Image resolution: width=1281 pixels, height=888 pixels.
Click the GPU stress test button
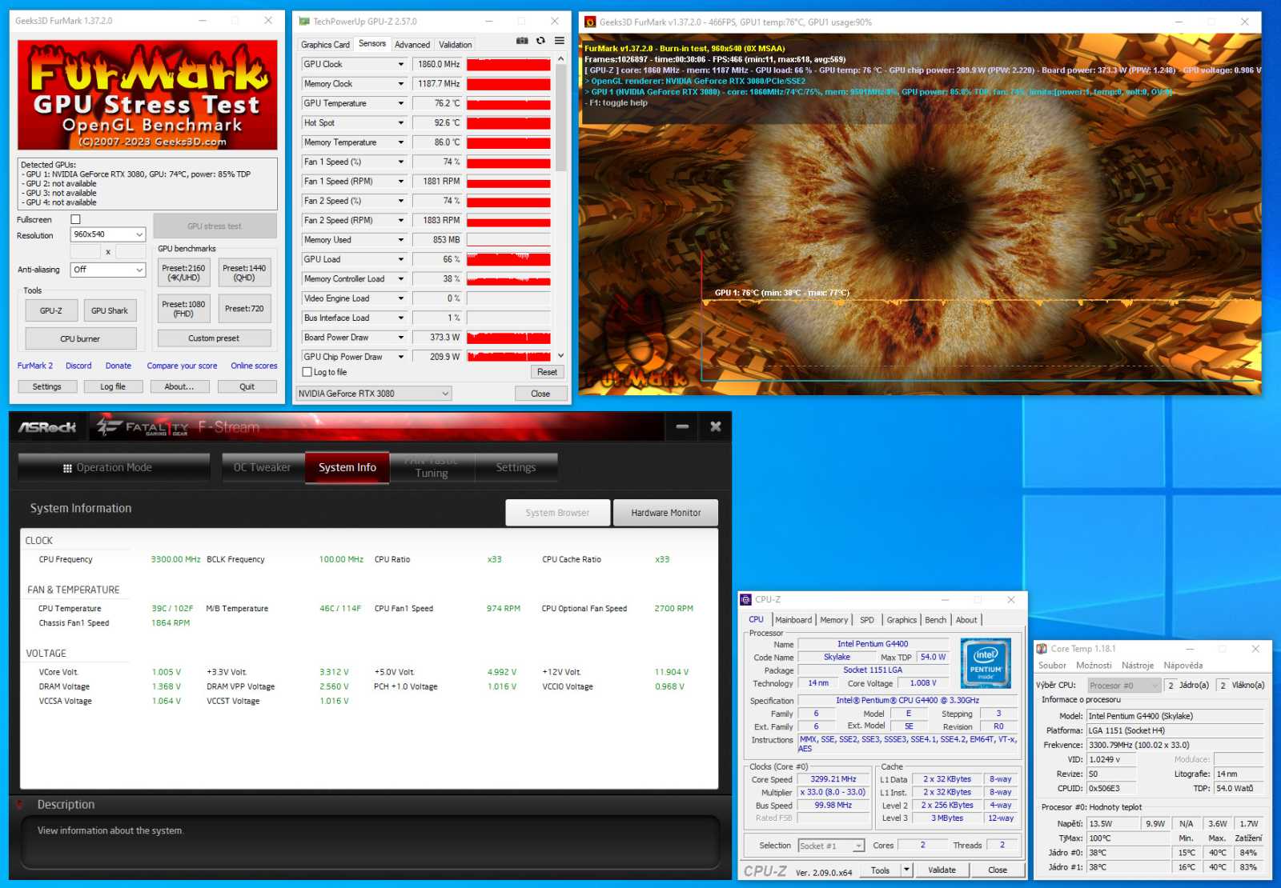[215, 226]
